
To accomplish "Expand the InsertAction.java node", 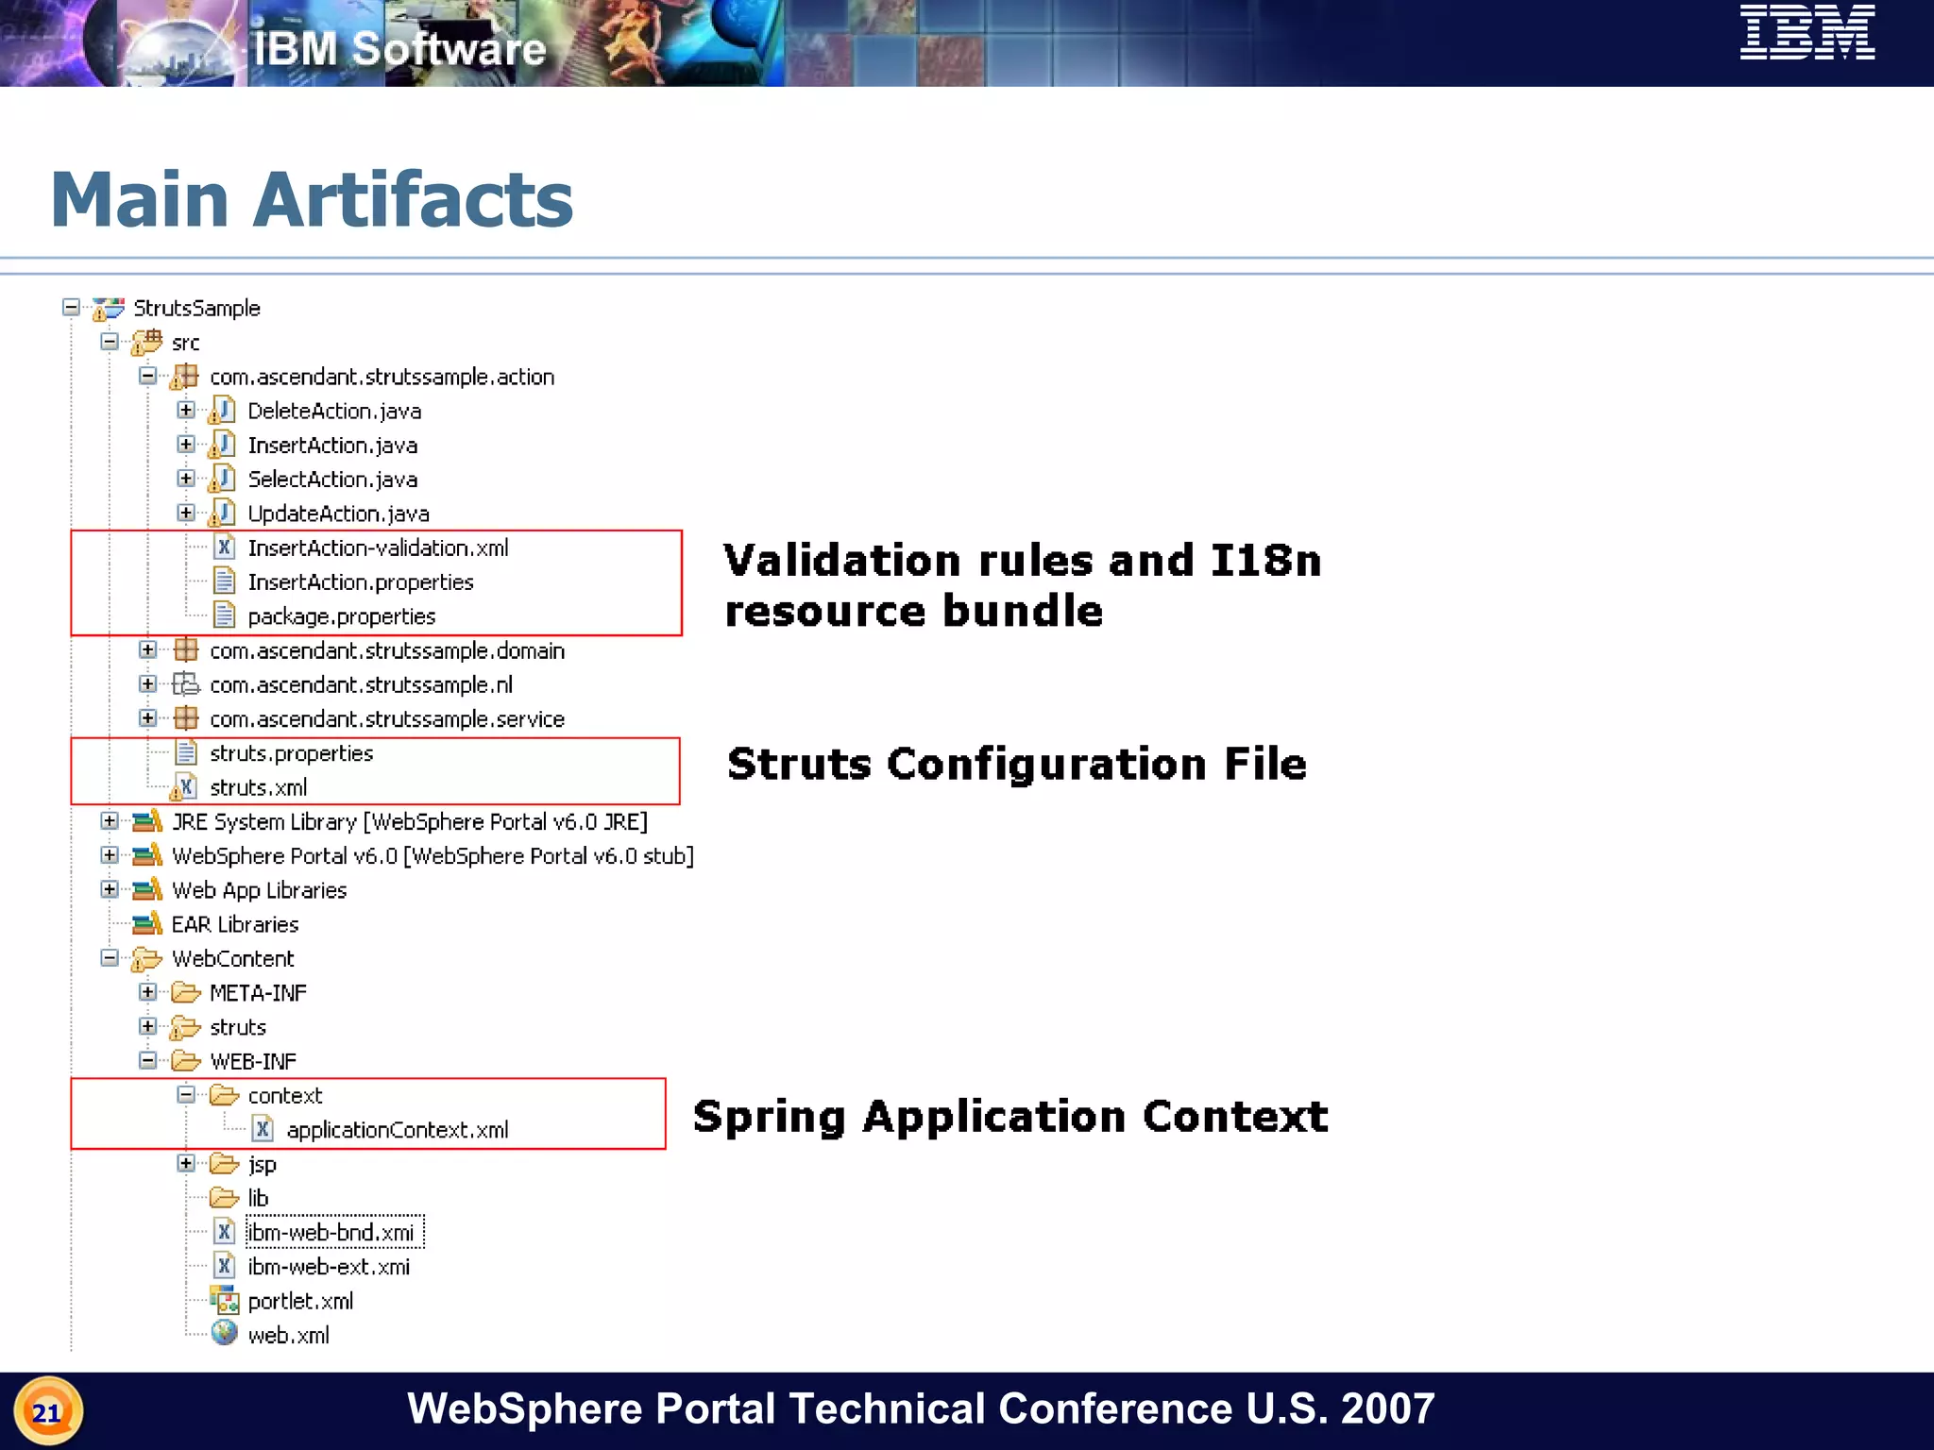I will pos(186,445).
